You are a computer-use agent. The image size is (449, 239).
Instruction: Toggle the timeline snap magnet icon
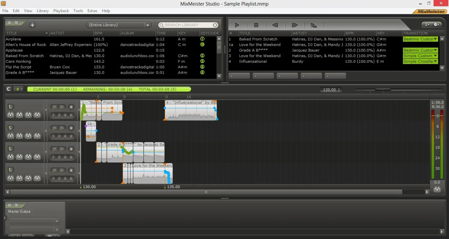click(8, 89)
